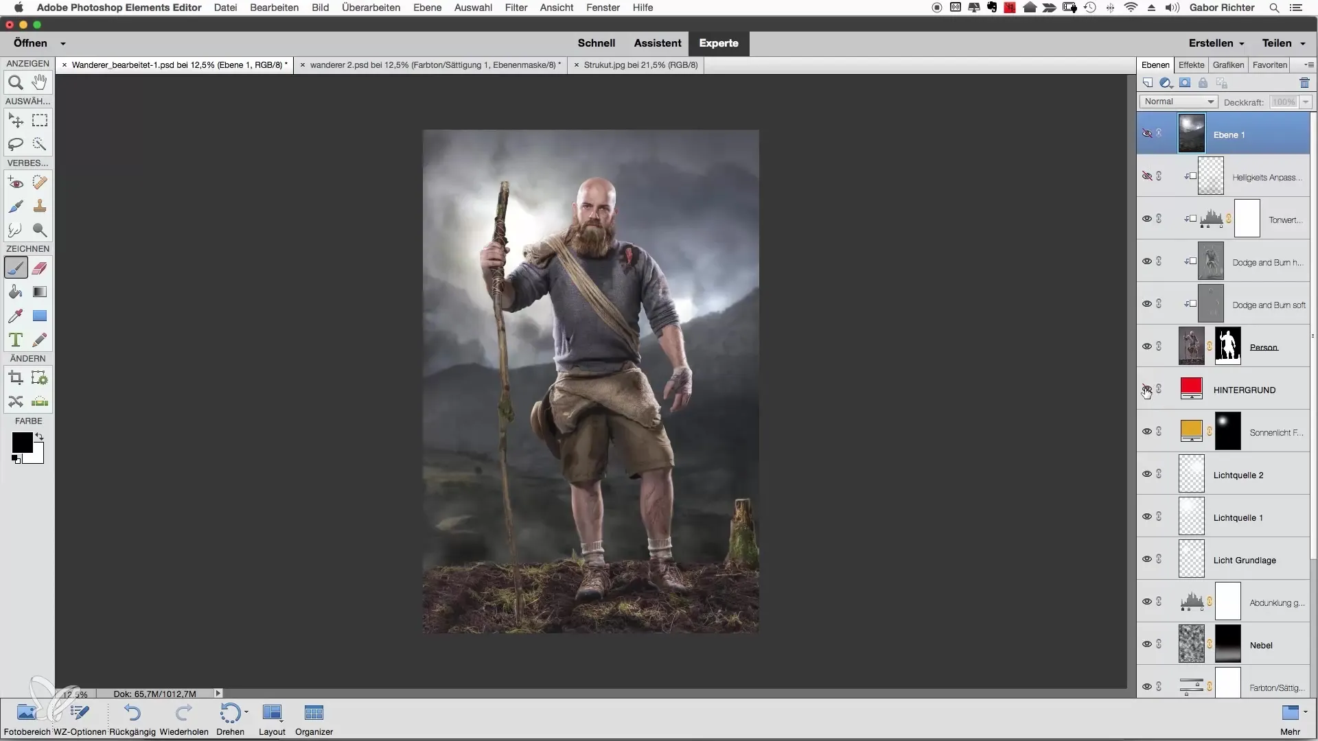The height and width of the screenshot is (741, 1318).
Task: Create a new layer via panel icon
Action: coord(1148,83)
